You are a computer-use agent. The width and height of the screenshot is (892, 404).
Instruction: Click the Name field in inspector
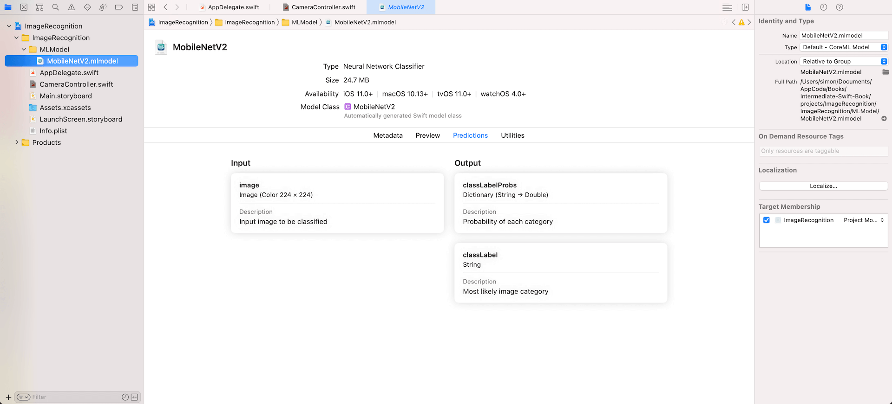[843, 35]
